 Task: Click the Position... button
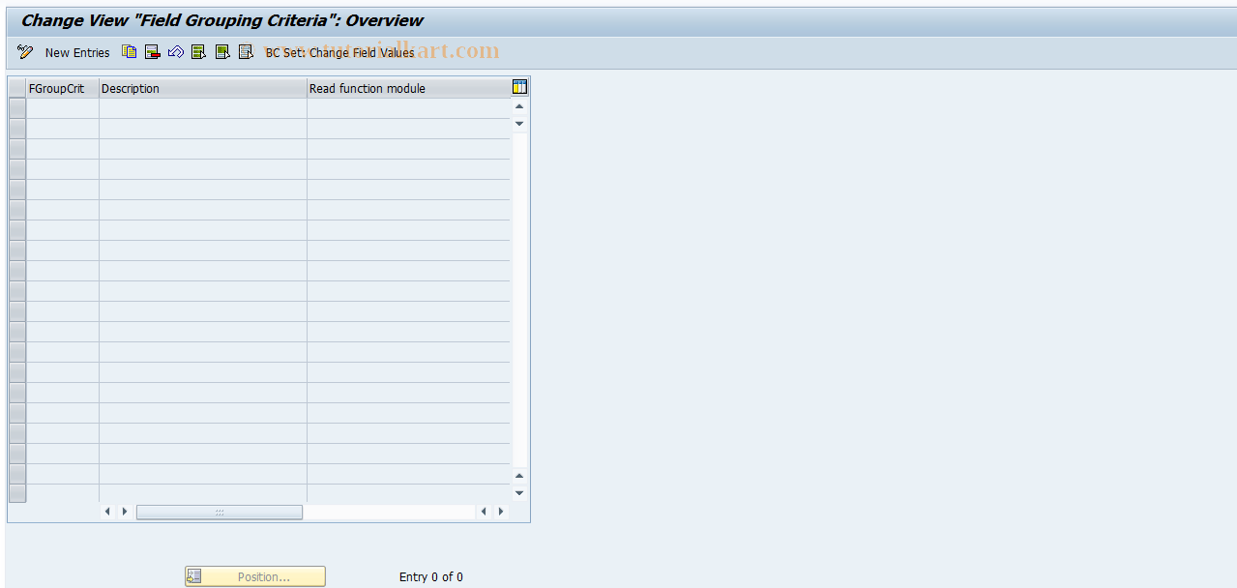tap(255, 576)
